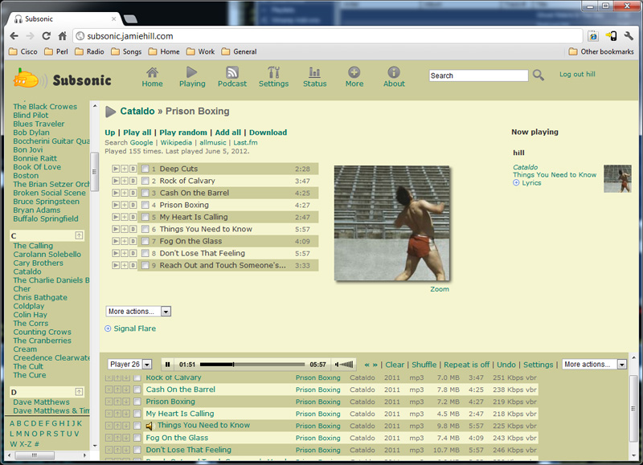Tick the checkbox for Rock of Calvary track 2

[145, 181]
